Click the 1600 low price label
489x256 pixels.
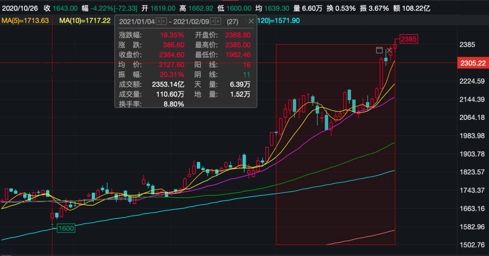[x=66, y=228]
